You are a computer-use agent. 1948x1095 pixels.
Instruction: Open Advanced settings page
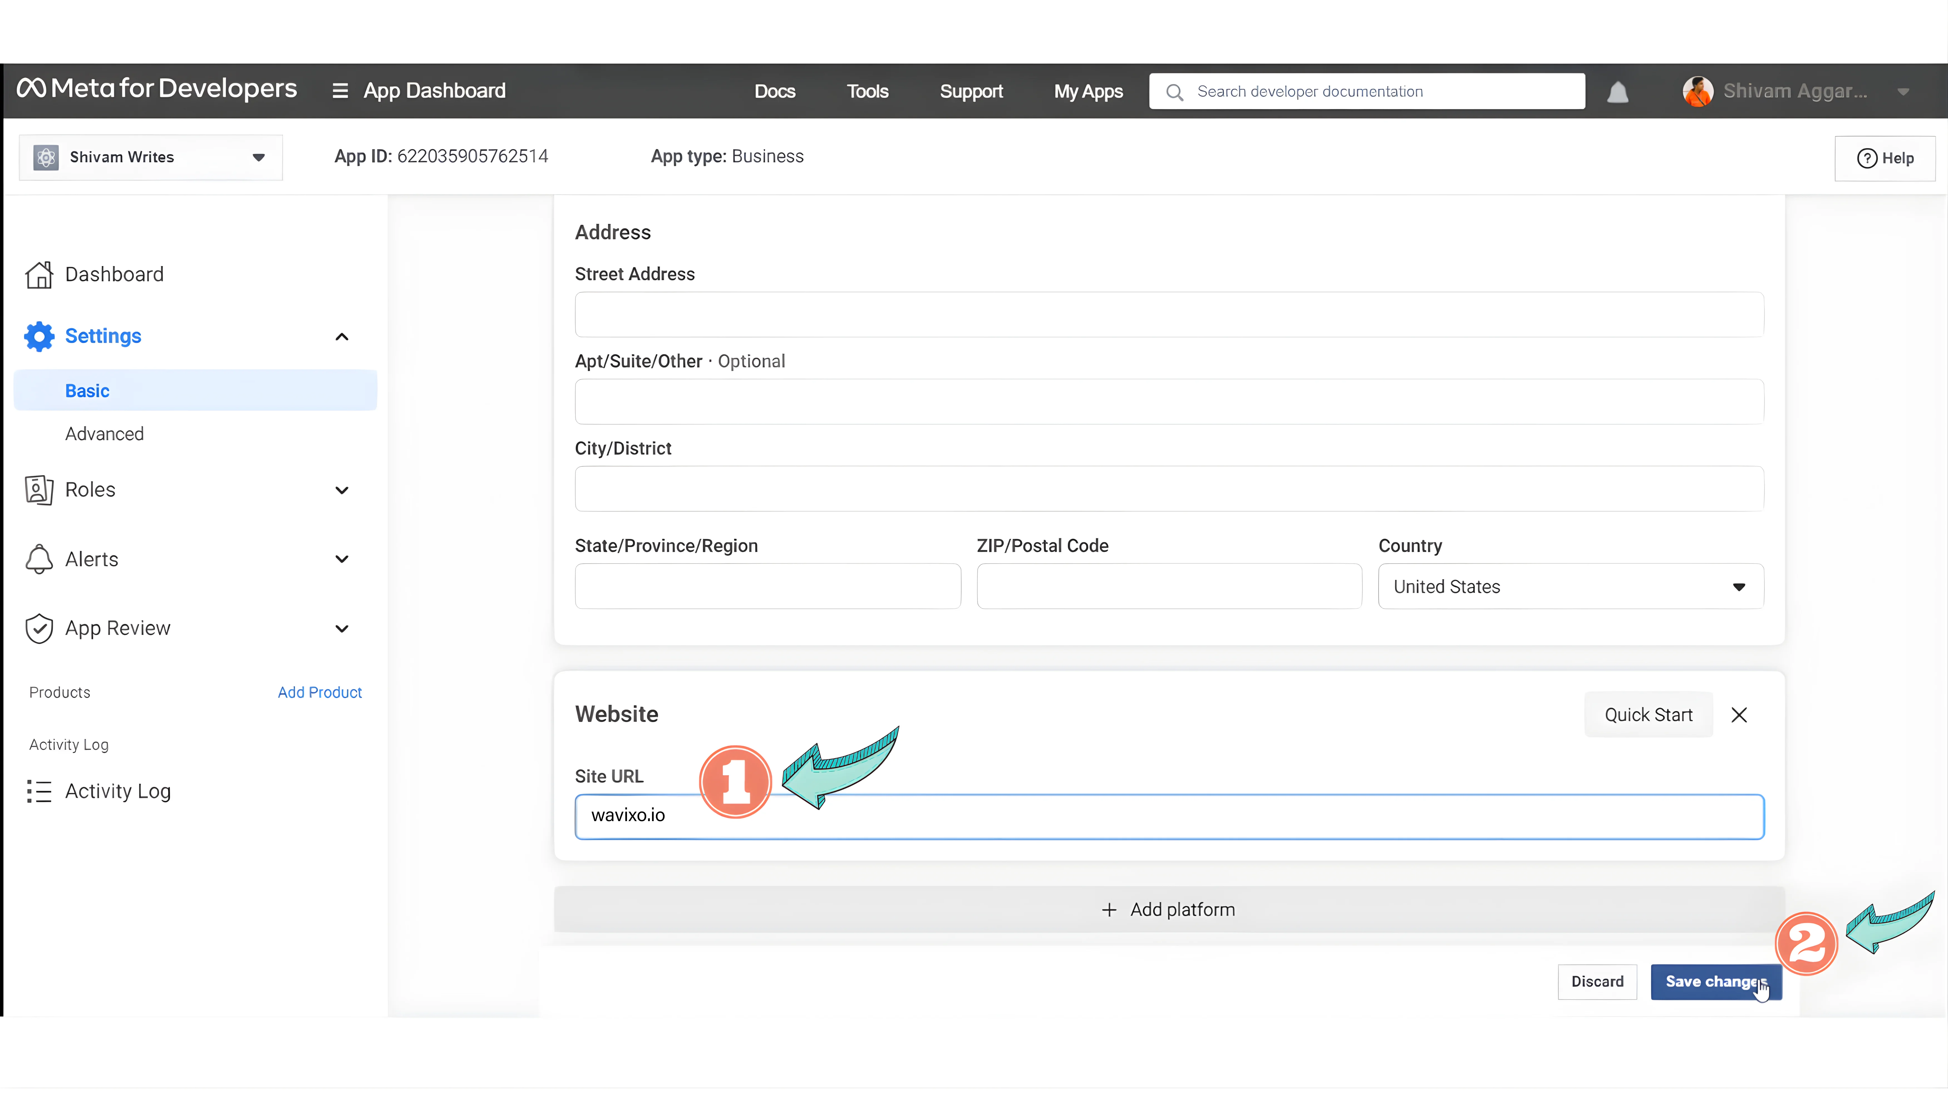click(x=104, y=434)
